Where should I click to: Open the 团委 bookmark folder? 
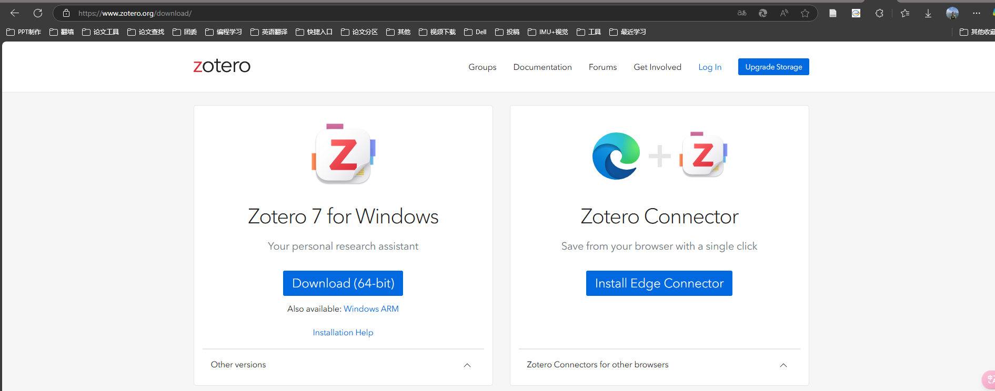(x=185, y=32)
